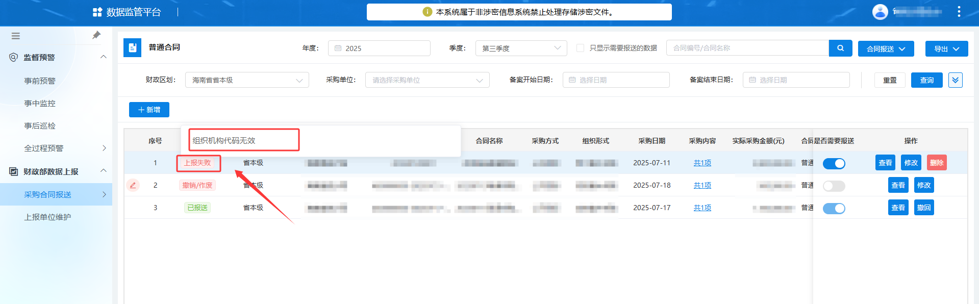Open the three-dot more options menu
979x304 pixels.
click(x=959, y=12)
